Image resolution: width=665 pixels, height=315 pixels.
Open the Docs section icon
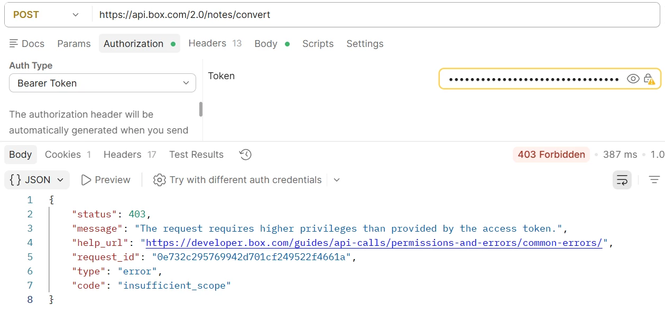(x=14, y=43)
